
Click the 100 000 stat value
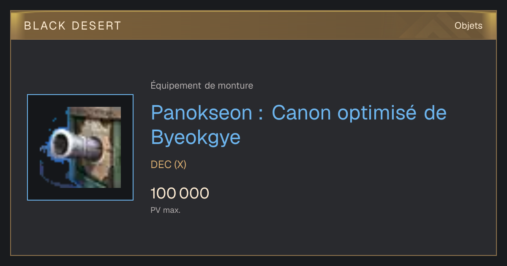[x=180, y=193]
